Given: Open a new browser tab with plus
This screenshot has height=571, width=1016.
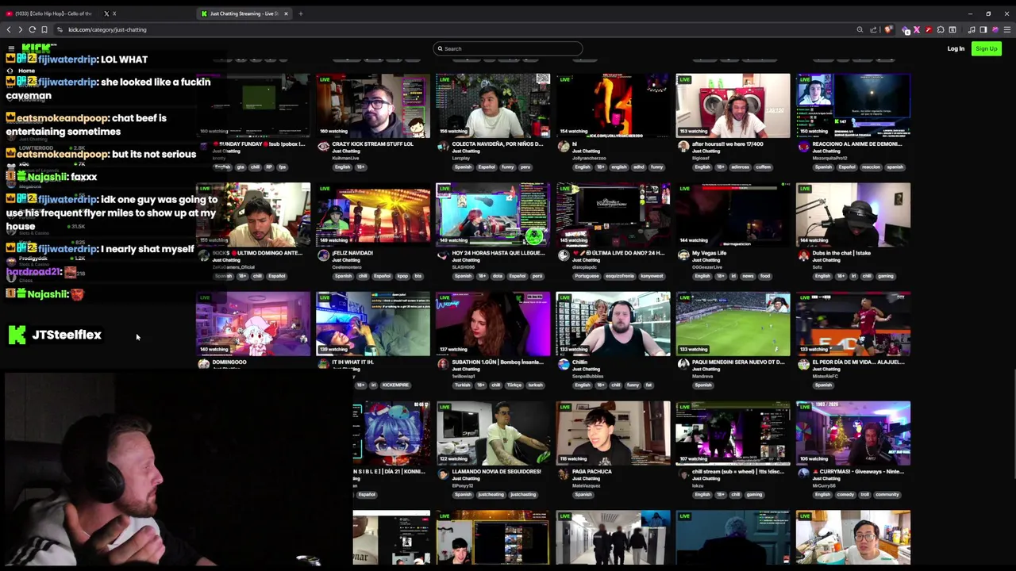Looking at the screenshot, I should (x=301, y=13).
